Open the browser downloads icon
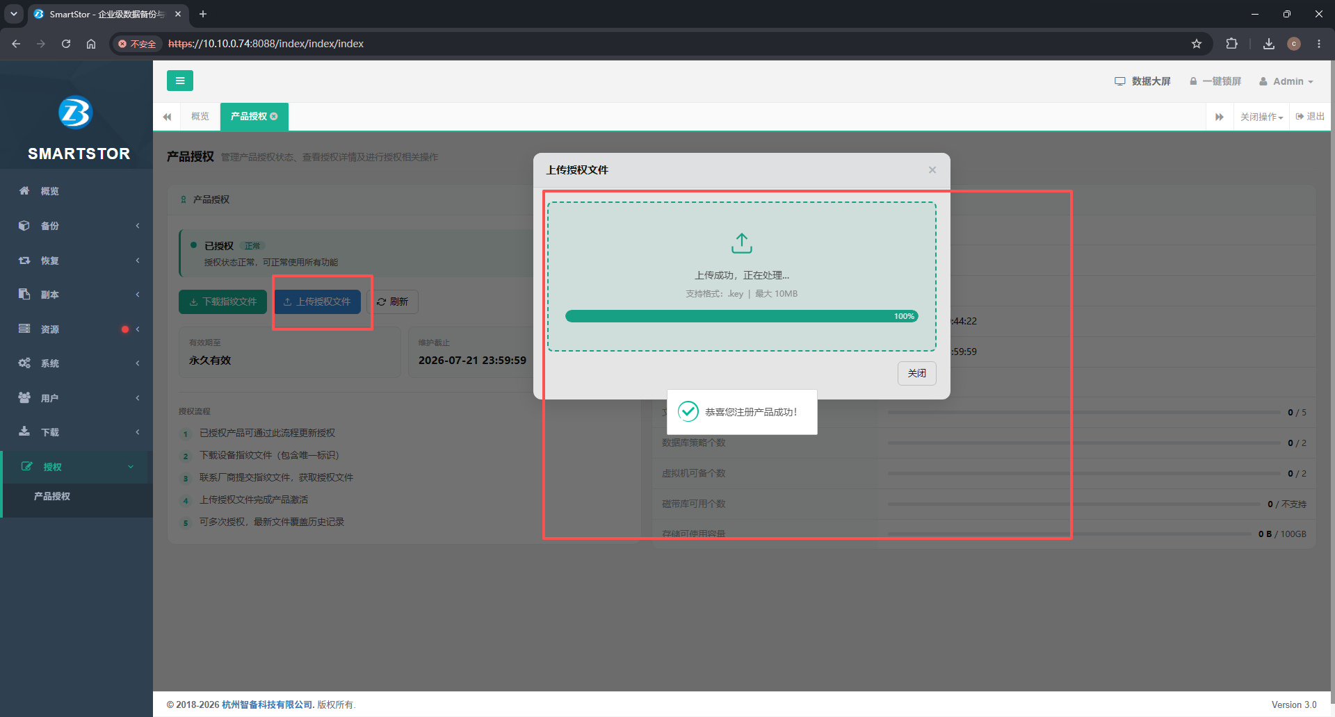The height and width of the screenshot is (717, 1335). pyautogui.click(x=1269, y=44)
